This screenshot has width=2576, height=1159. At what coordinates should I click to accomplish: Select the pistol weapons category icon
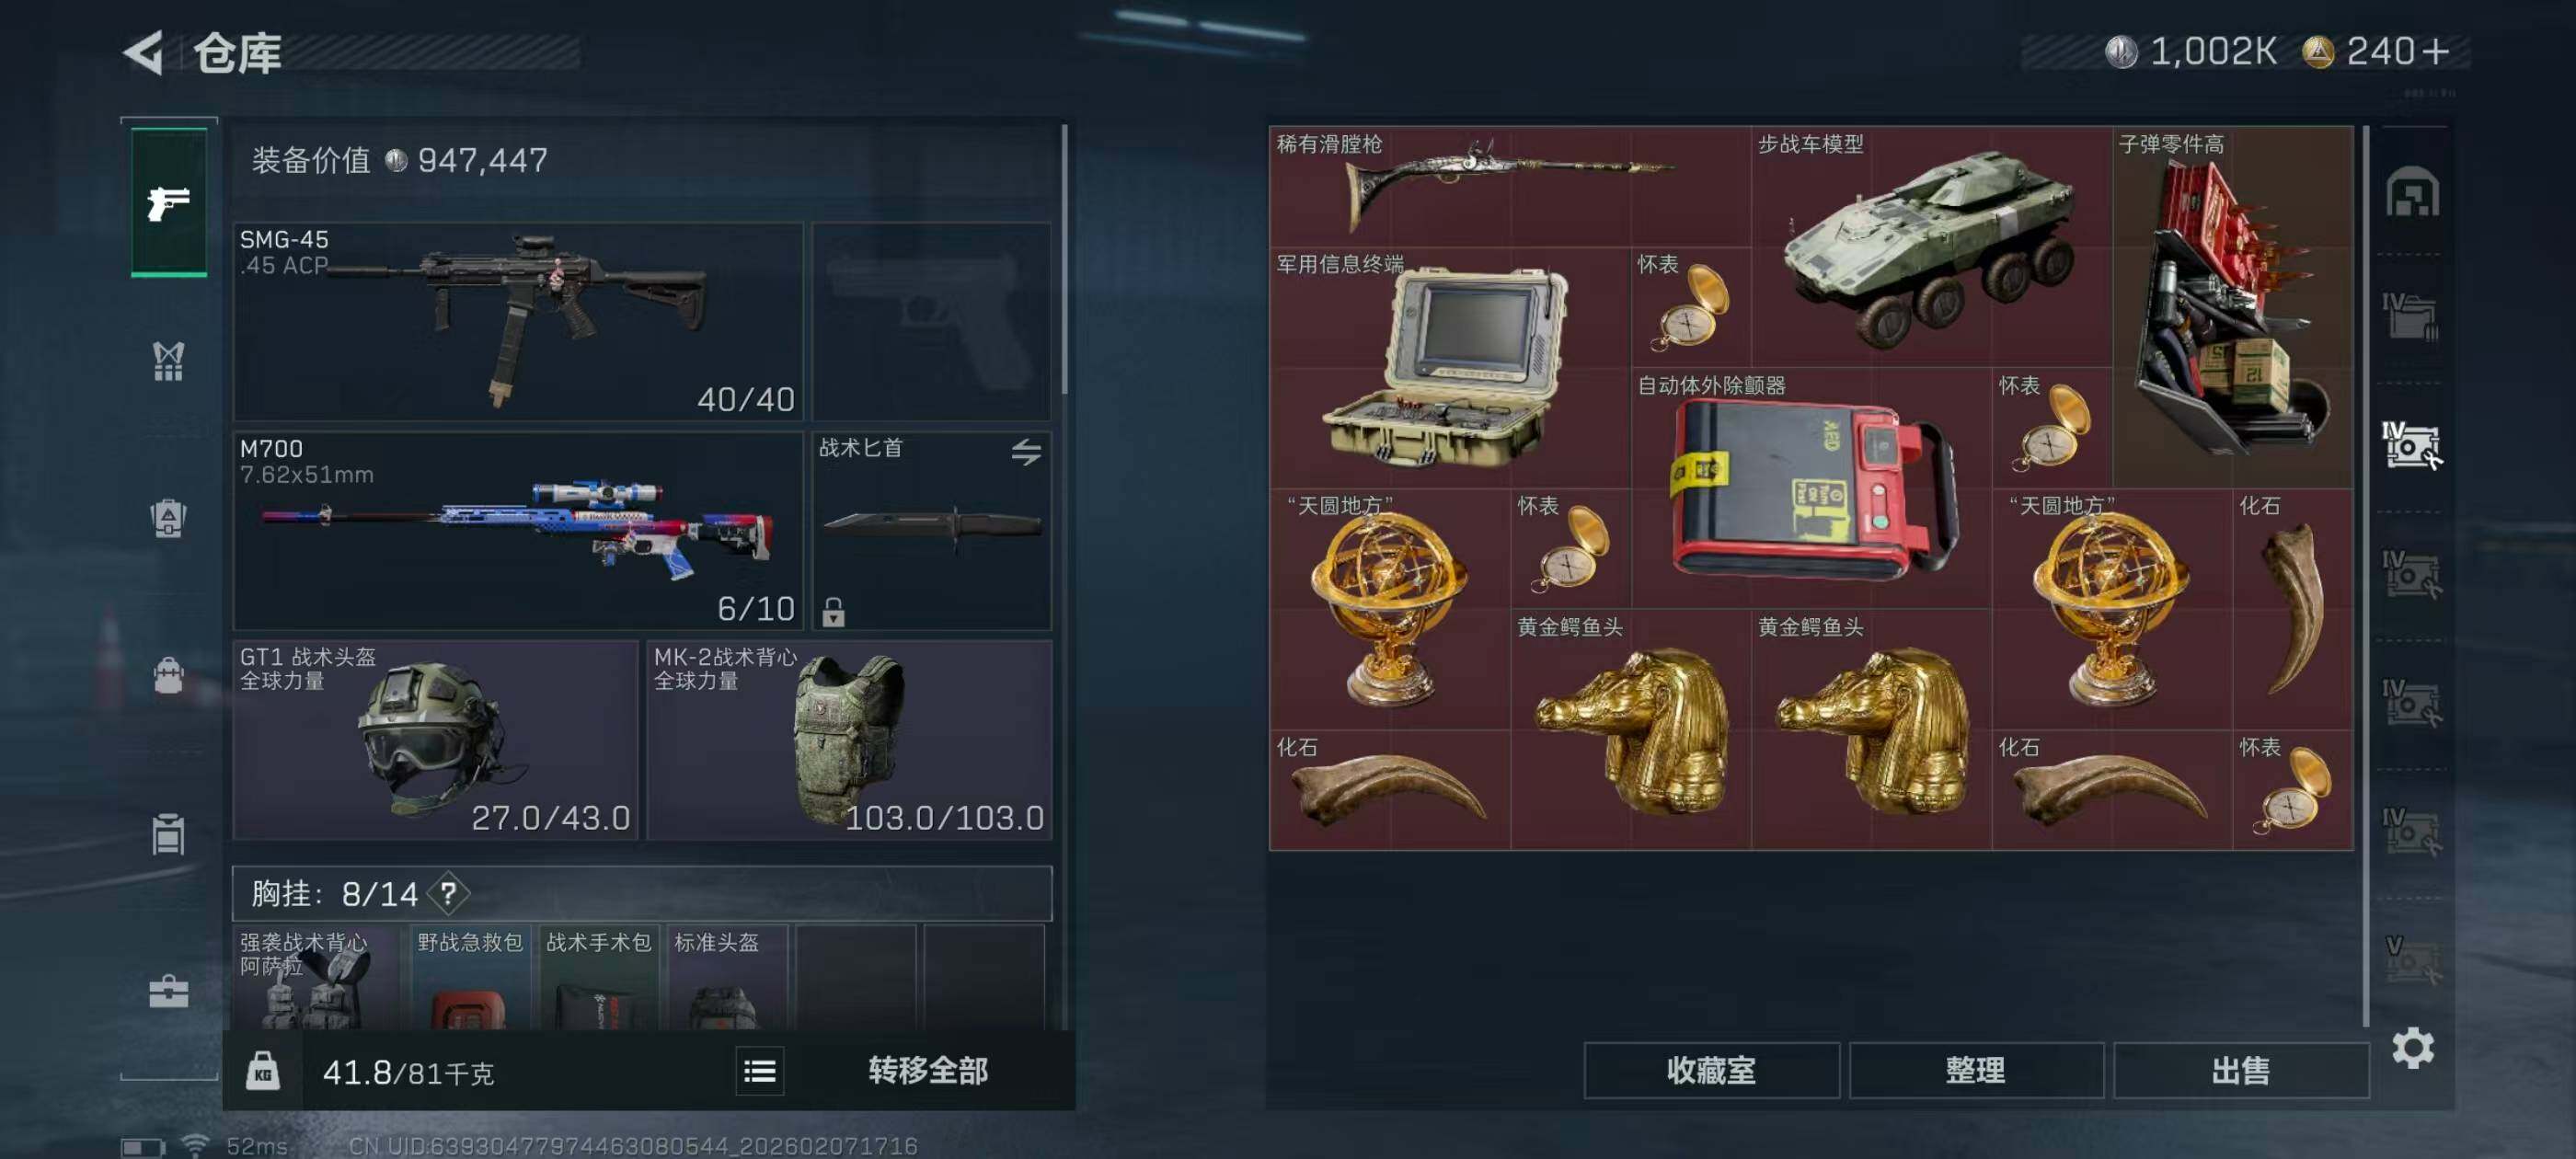[168, 201]
